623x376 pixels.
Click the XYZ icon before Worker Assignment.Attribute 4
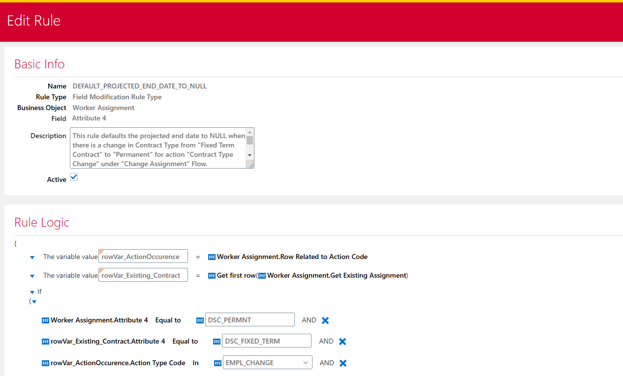45,320
